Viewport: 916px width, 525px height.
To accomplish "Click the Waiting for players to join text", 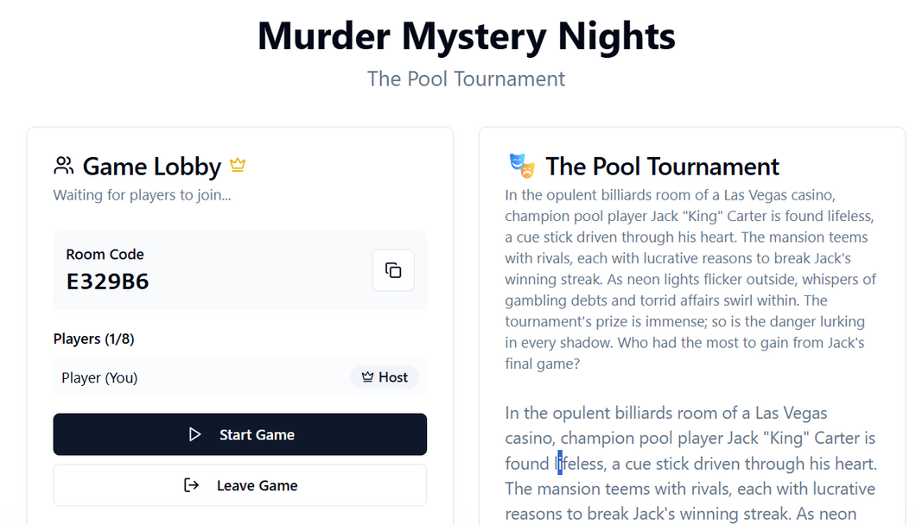I will point(142,195).
